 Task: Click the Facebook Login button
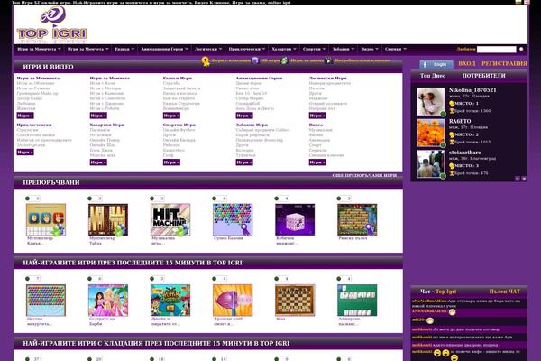point(436,64)
